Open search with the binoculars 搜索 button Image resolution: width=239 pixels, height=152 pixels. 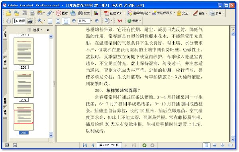84,13
